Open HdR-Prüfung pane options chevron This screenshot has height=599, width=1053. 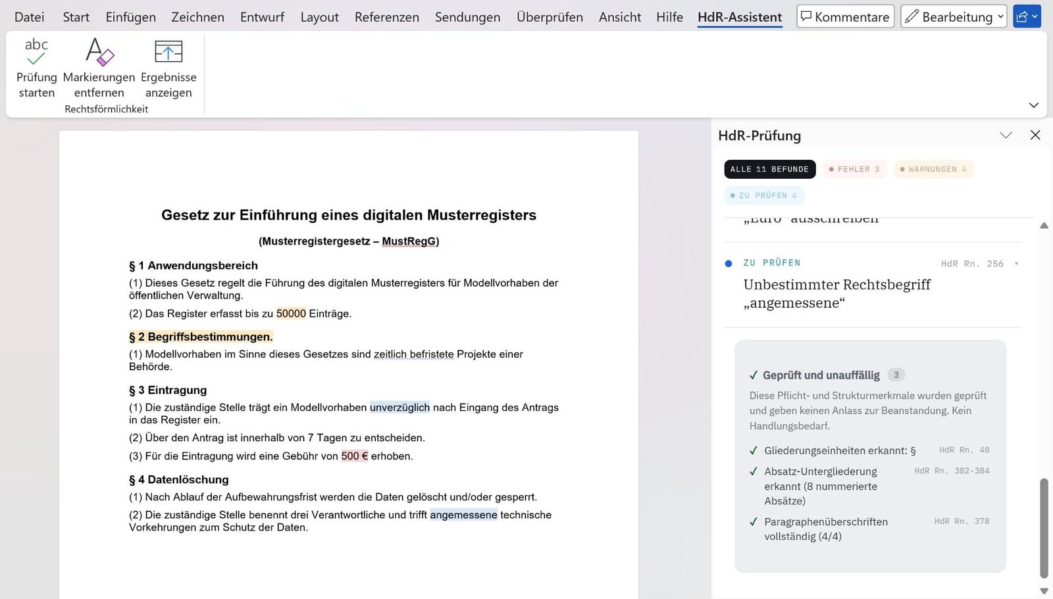[x=1006, y=135]
